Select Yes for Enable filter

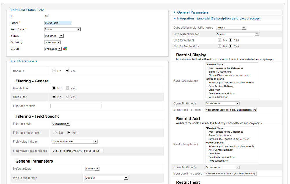click(x=67, y=88)
